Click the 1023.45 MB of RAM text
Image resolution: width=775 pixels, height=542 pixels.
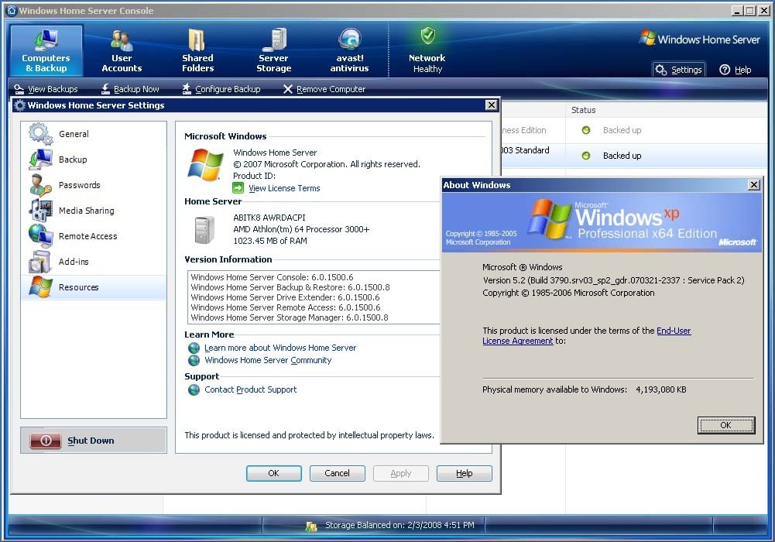(270, 241)
